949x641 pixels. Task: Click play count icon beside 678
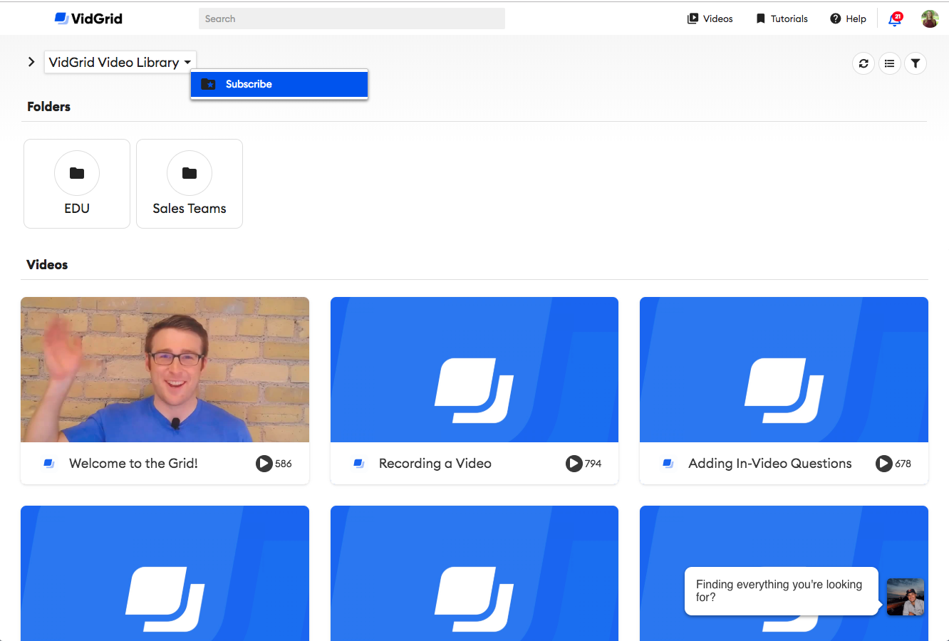[884, 464]
